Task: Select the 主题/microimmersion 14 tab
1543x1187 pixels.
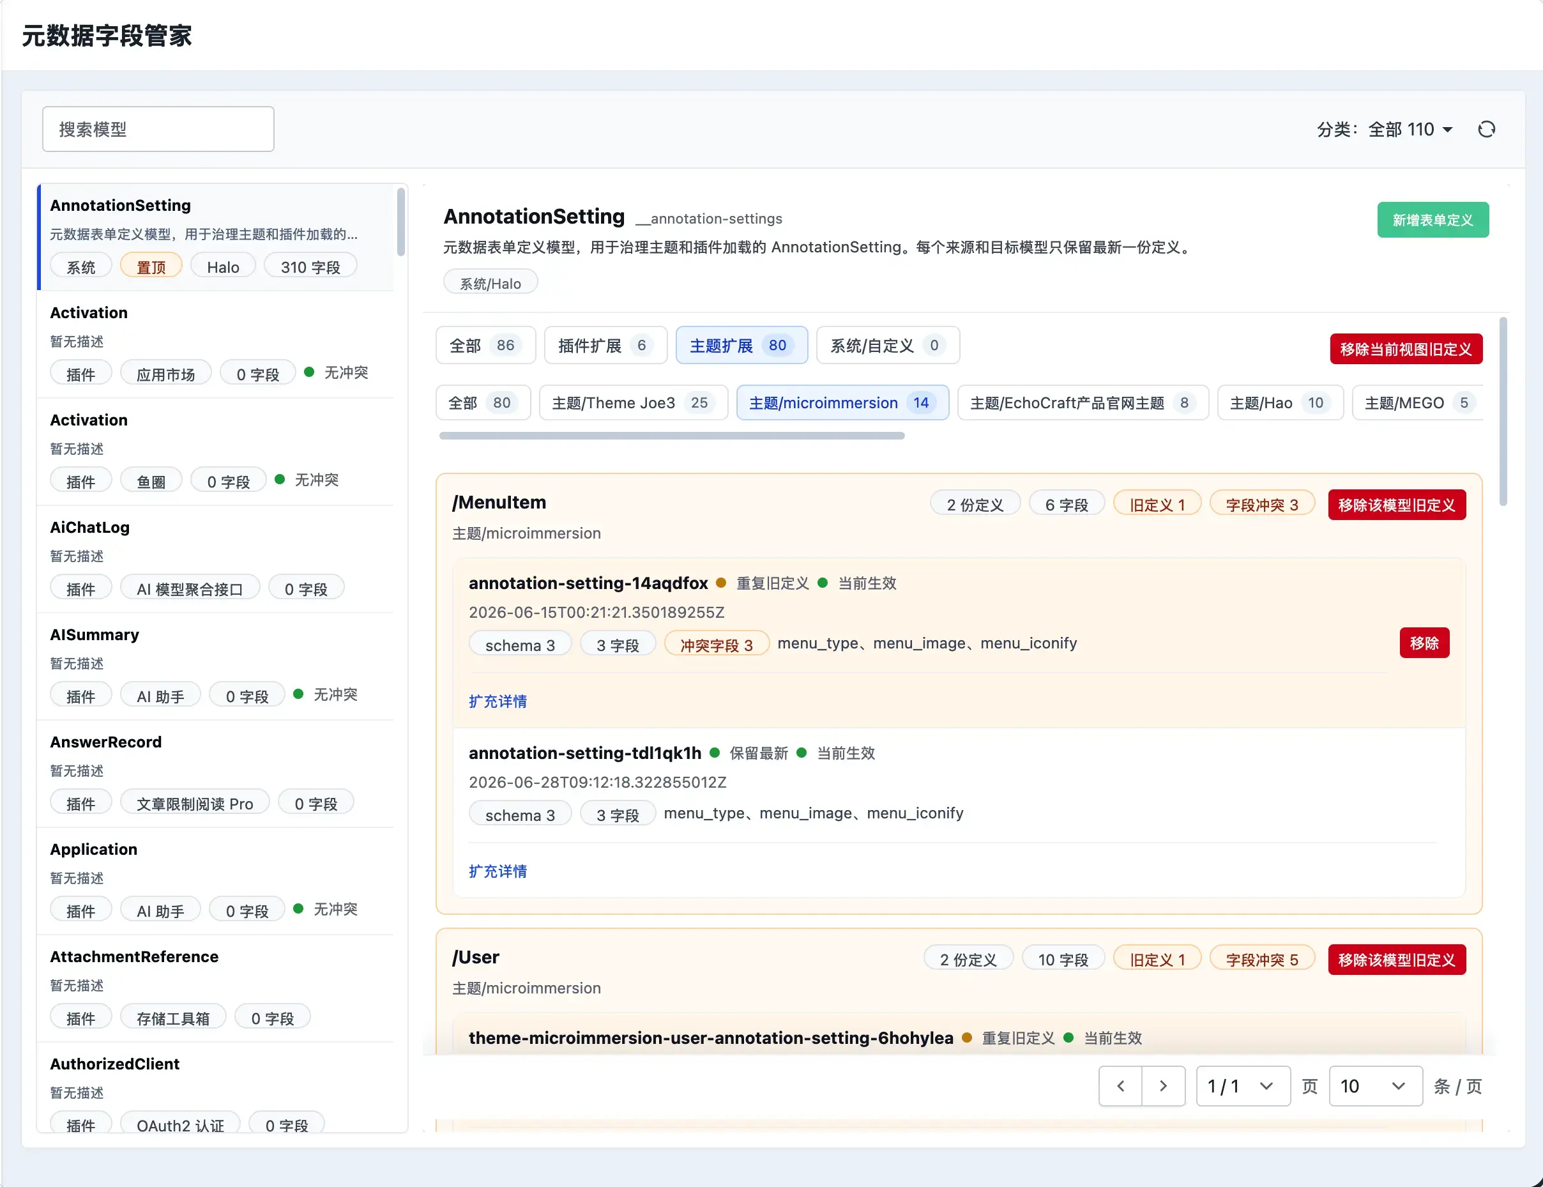Action: coord(842,402)
